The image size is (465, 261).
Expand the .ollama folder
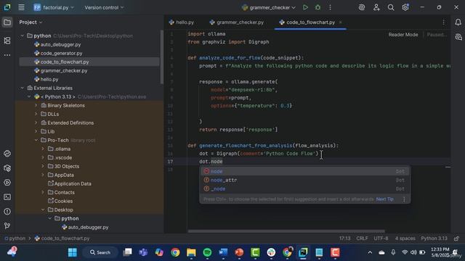43,149
